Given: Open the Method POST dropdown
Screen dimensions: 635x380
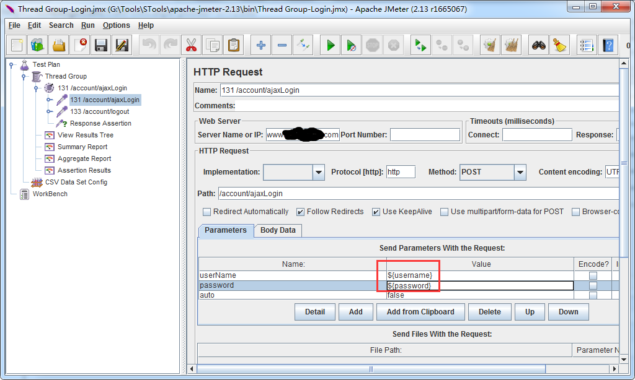Looking at the screenshot, I should tap(520, 172).
